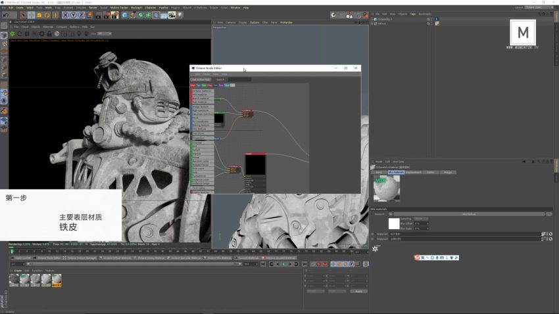Click white Amount color swatch
The image size is (559, 314).
click(394, 223)
